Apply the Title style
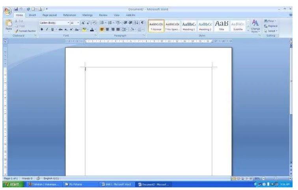Screen dimensions: 298x190 pos(222,26)
